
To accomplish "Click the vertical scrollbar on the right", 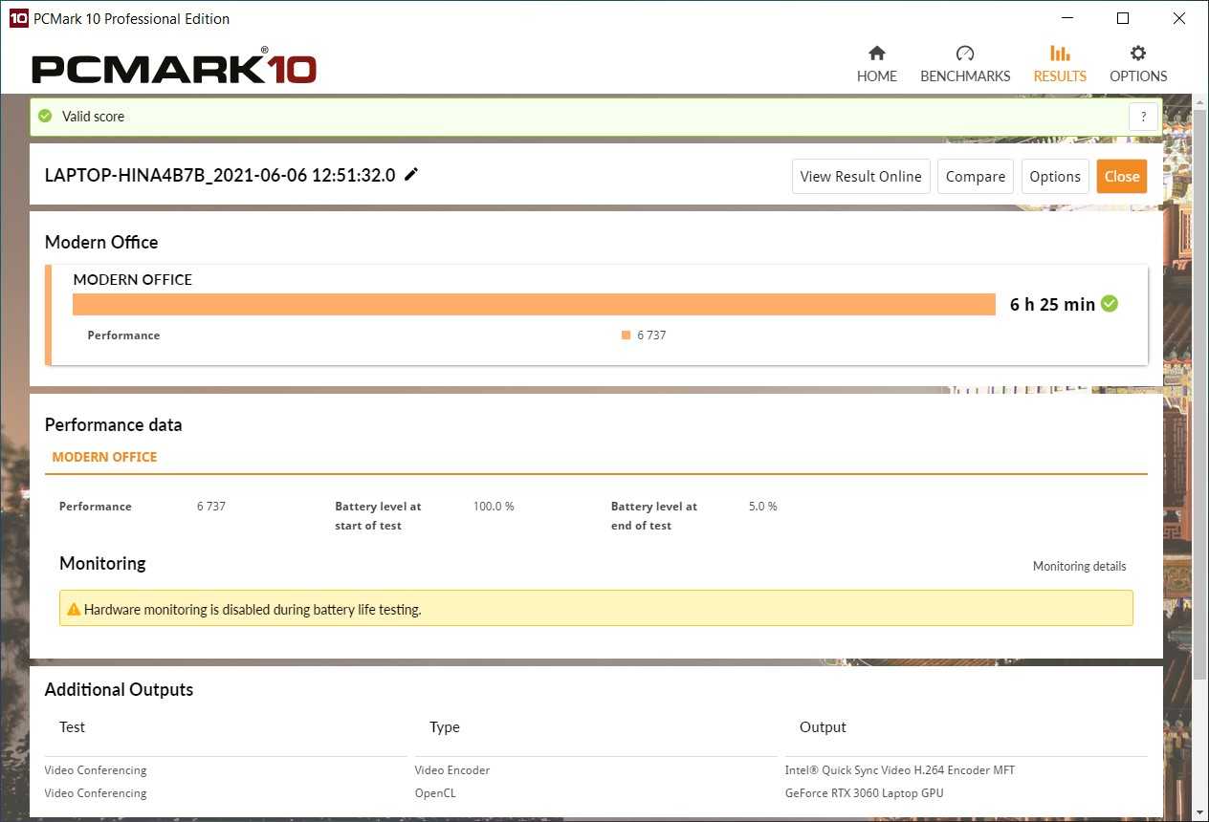I will pos(1200,382).
